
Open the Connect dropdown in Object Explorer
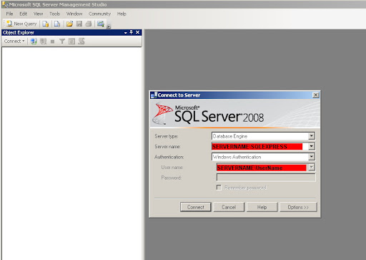14,42
